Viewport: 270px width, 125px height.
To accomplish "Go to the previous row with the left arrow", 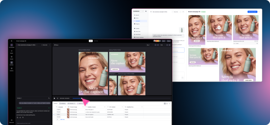I will pyautogui.click(x=156, y=45).
